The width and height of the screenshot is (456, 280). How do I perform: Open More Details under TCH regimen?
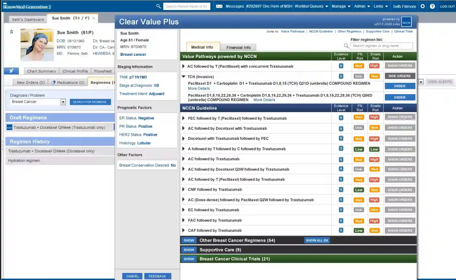199,88
